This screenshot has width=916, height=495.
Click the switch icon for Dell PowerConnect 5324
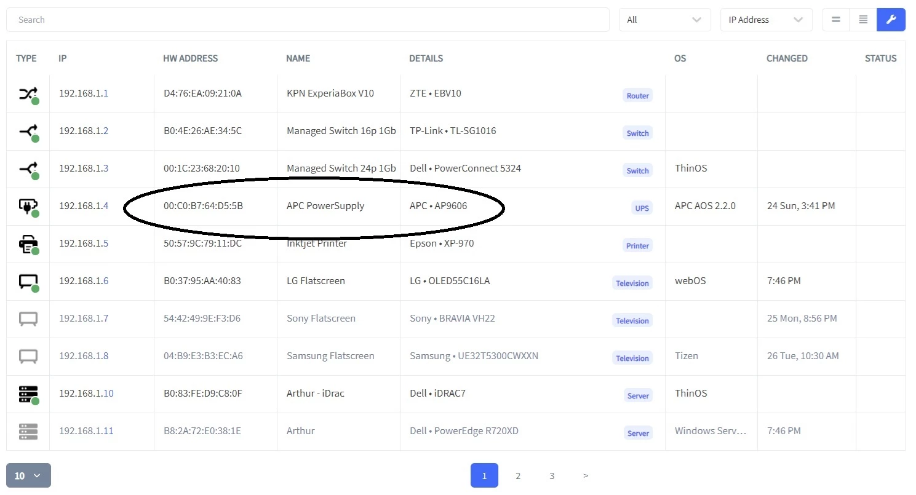coord(28,169)
